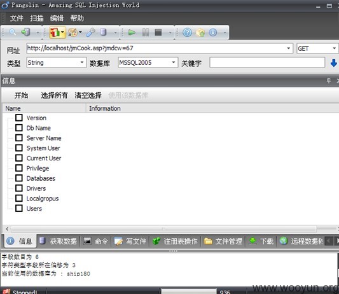This screenshot has height=294, width=339.
Task: Start scan with green play button
Action: [x=132, y=32]
